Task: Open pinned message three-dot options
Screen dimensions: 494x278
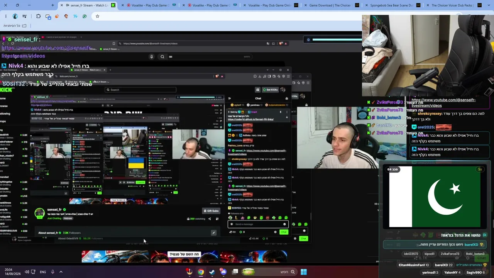Action: click(x=286, y=112)
